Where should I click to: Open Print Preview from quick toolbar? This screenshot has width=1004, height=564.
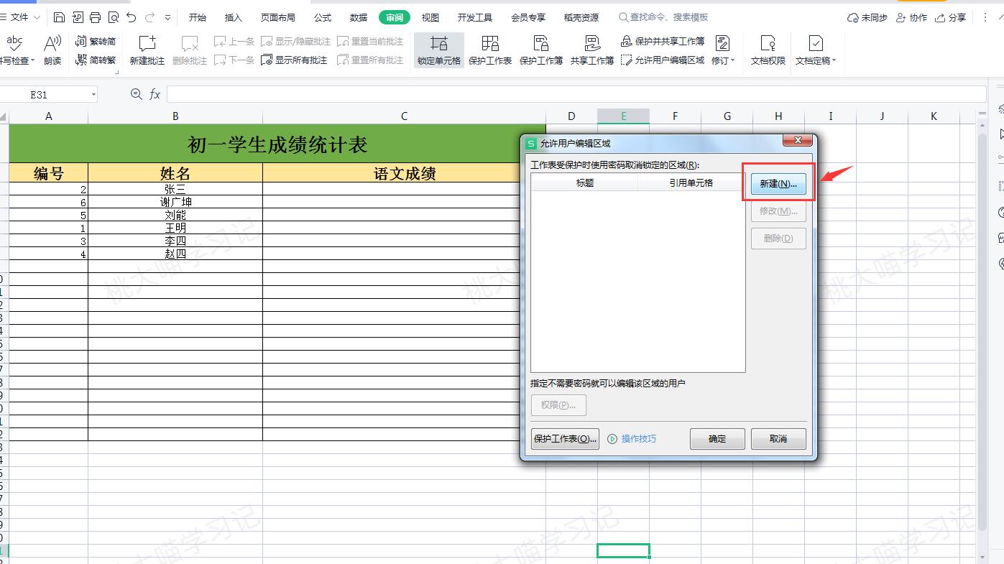coord(113,17)
